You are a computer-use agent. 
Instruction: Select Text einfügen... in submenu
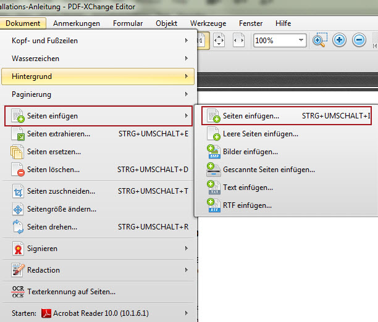287,188
